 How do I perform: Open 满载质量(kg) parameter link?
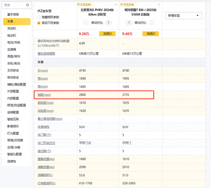tap(46, 167)
